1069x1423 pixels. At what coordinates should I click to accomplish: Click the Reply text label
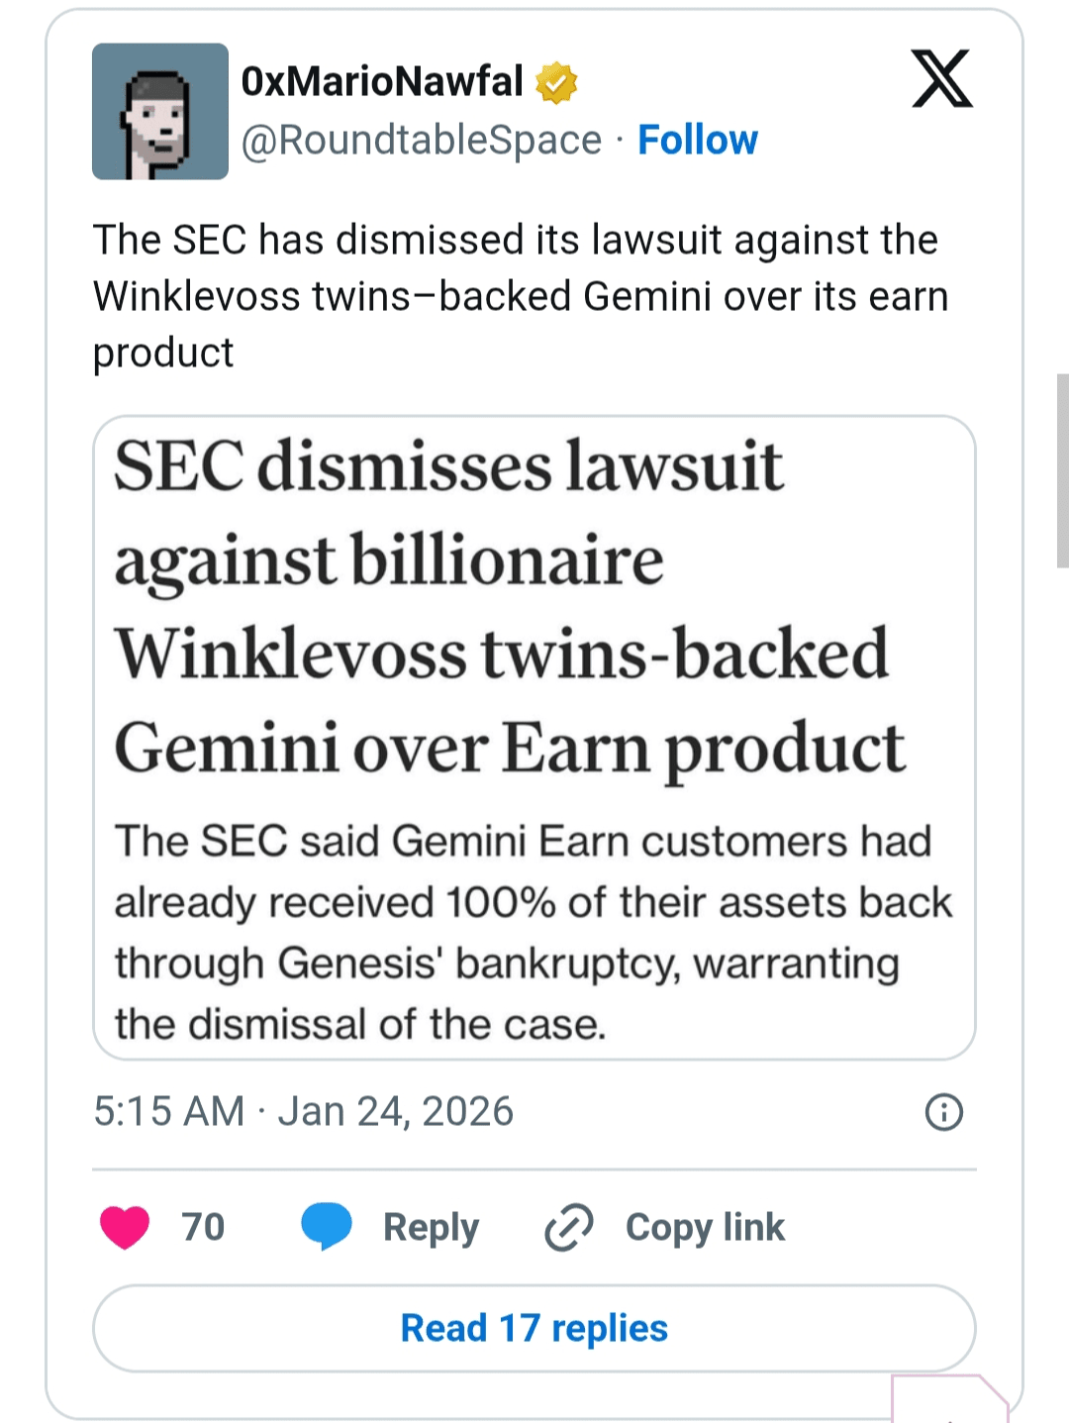[431, 1227]
